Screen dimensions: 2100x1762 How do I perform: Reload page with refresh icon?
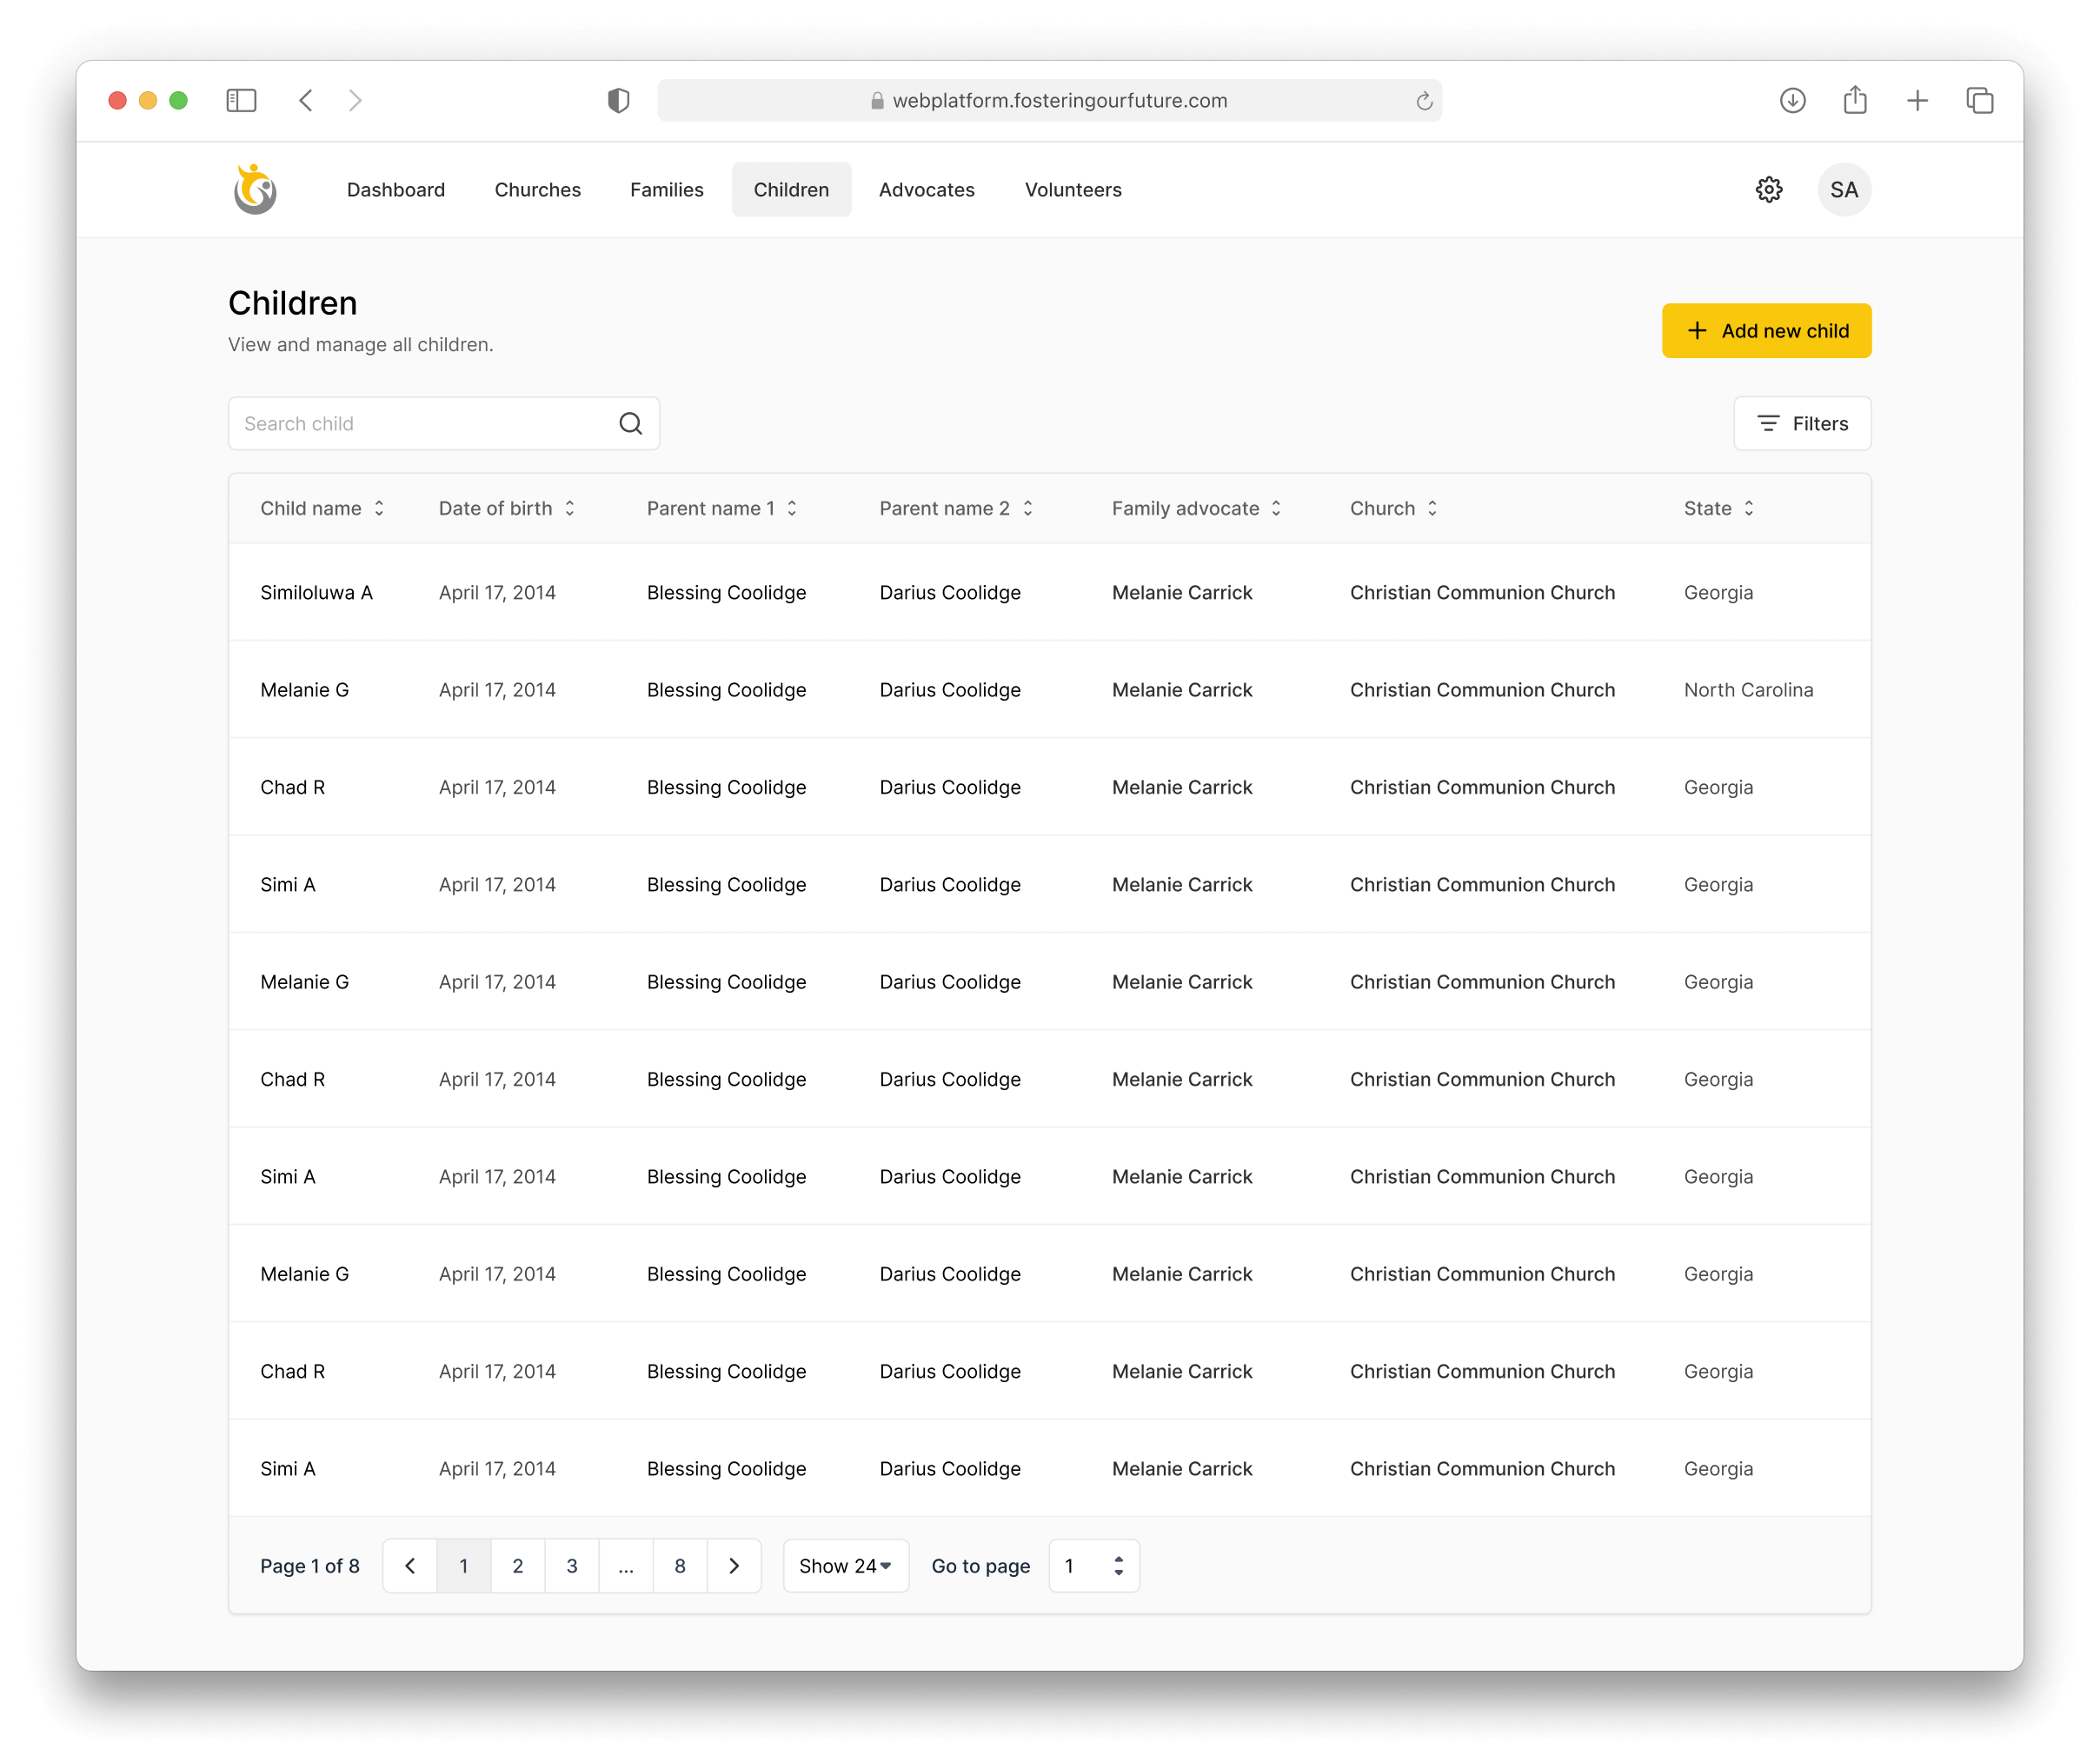click(x=1424, y=101)
